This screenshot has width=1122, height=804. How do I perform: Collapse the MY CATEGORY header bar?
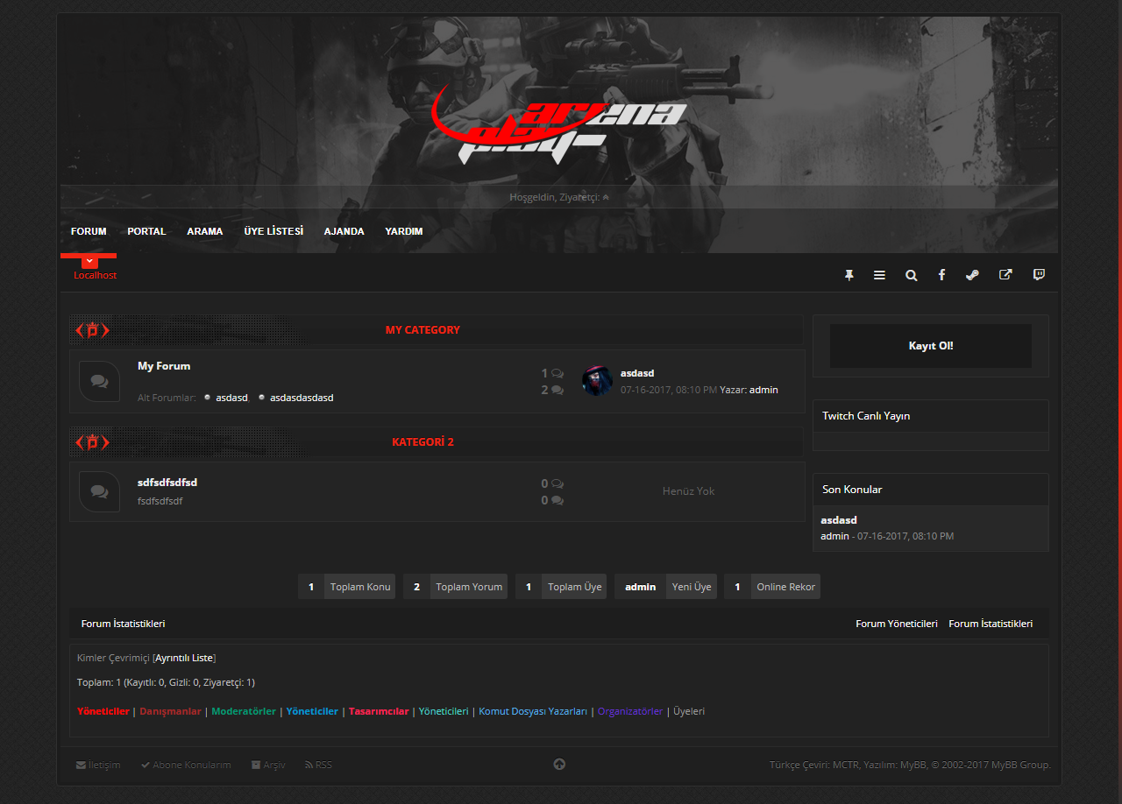pyautogui.click(x=423, y=330)
